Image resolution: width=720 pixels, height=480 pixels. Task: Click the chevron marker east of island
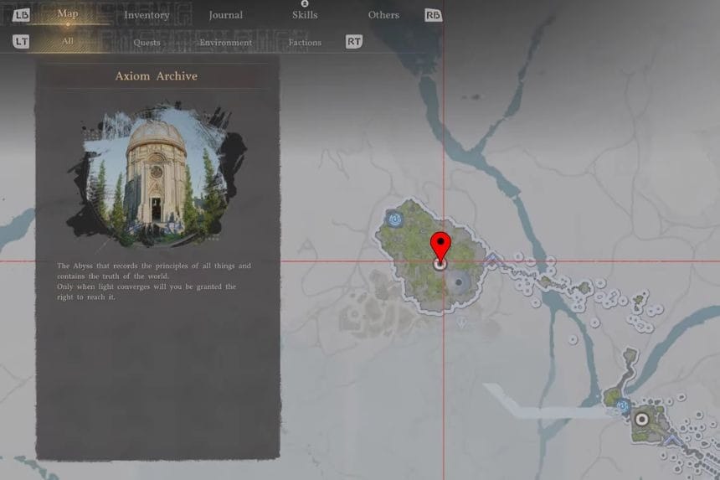pos(493,261)
